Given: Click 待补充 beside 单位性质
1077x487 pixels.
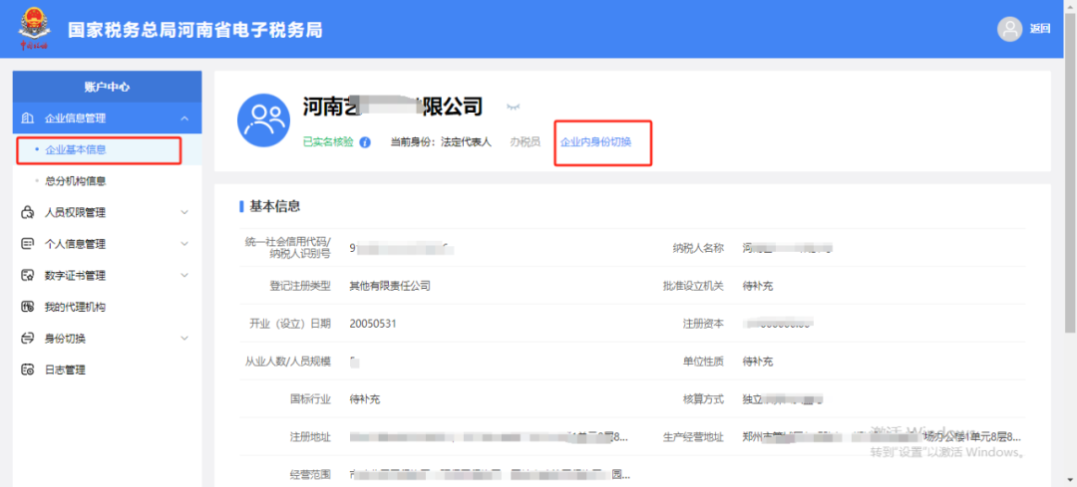Looking at the screenshot, I should 758,362.
